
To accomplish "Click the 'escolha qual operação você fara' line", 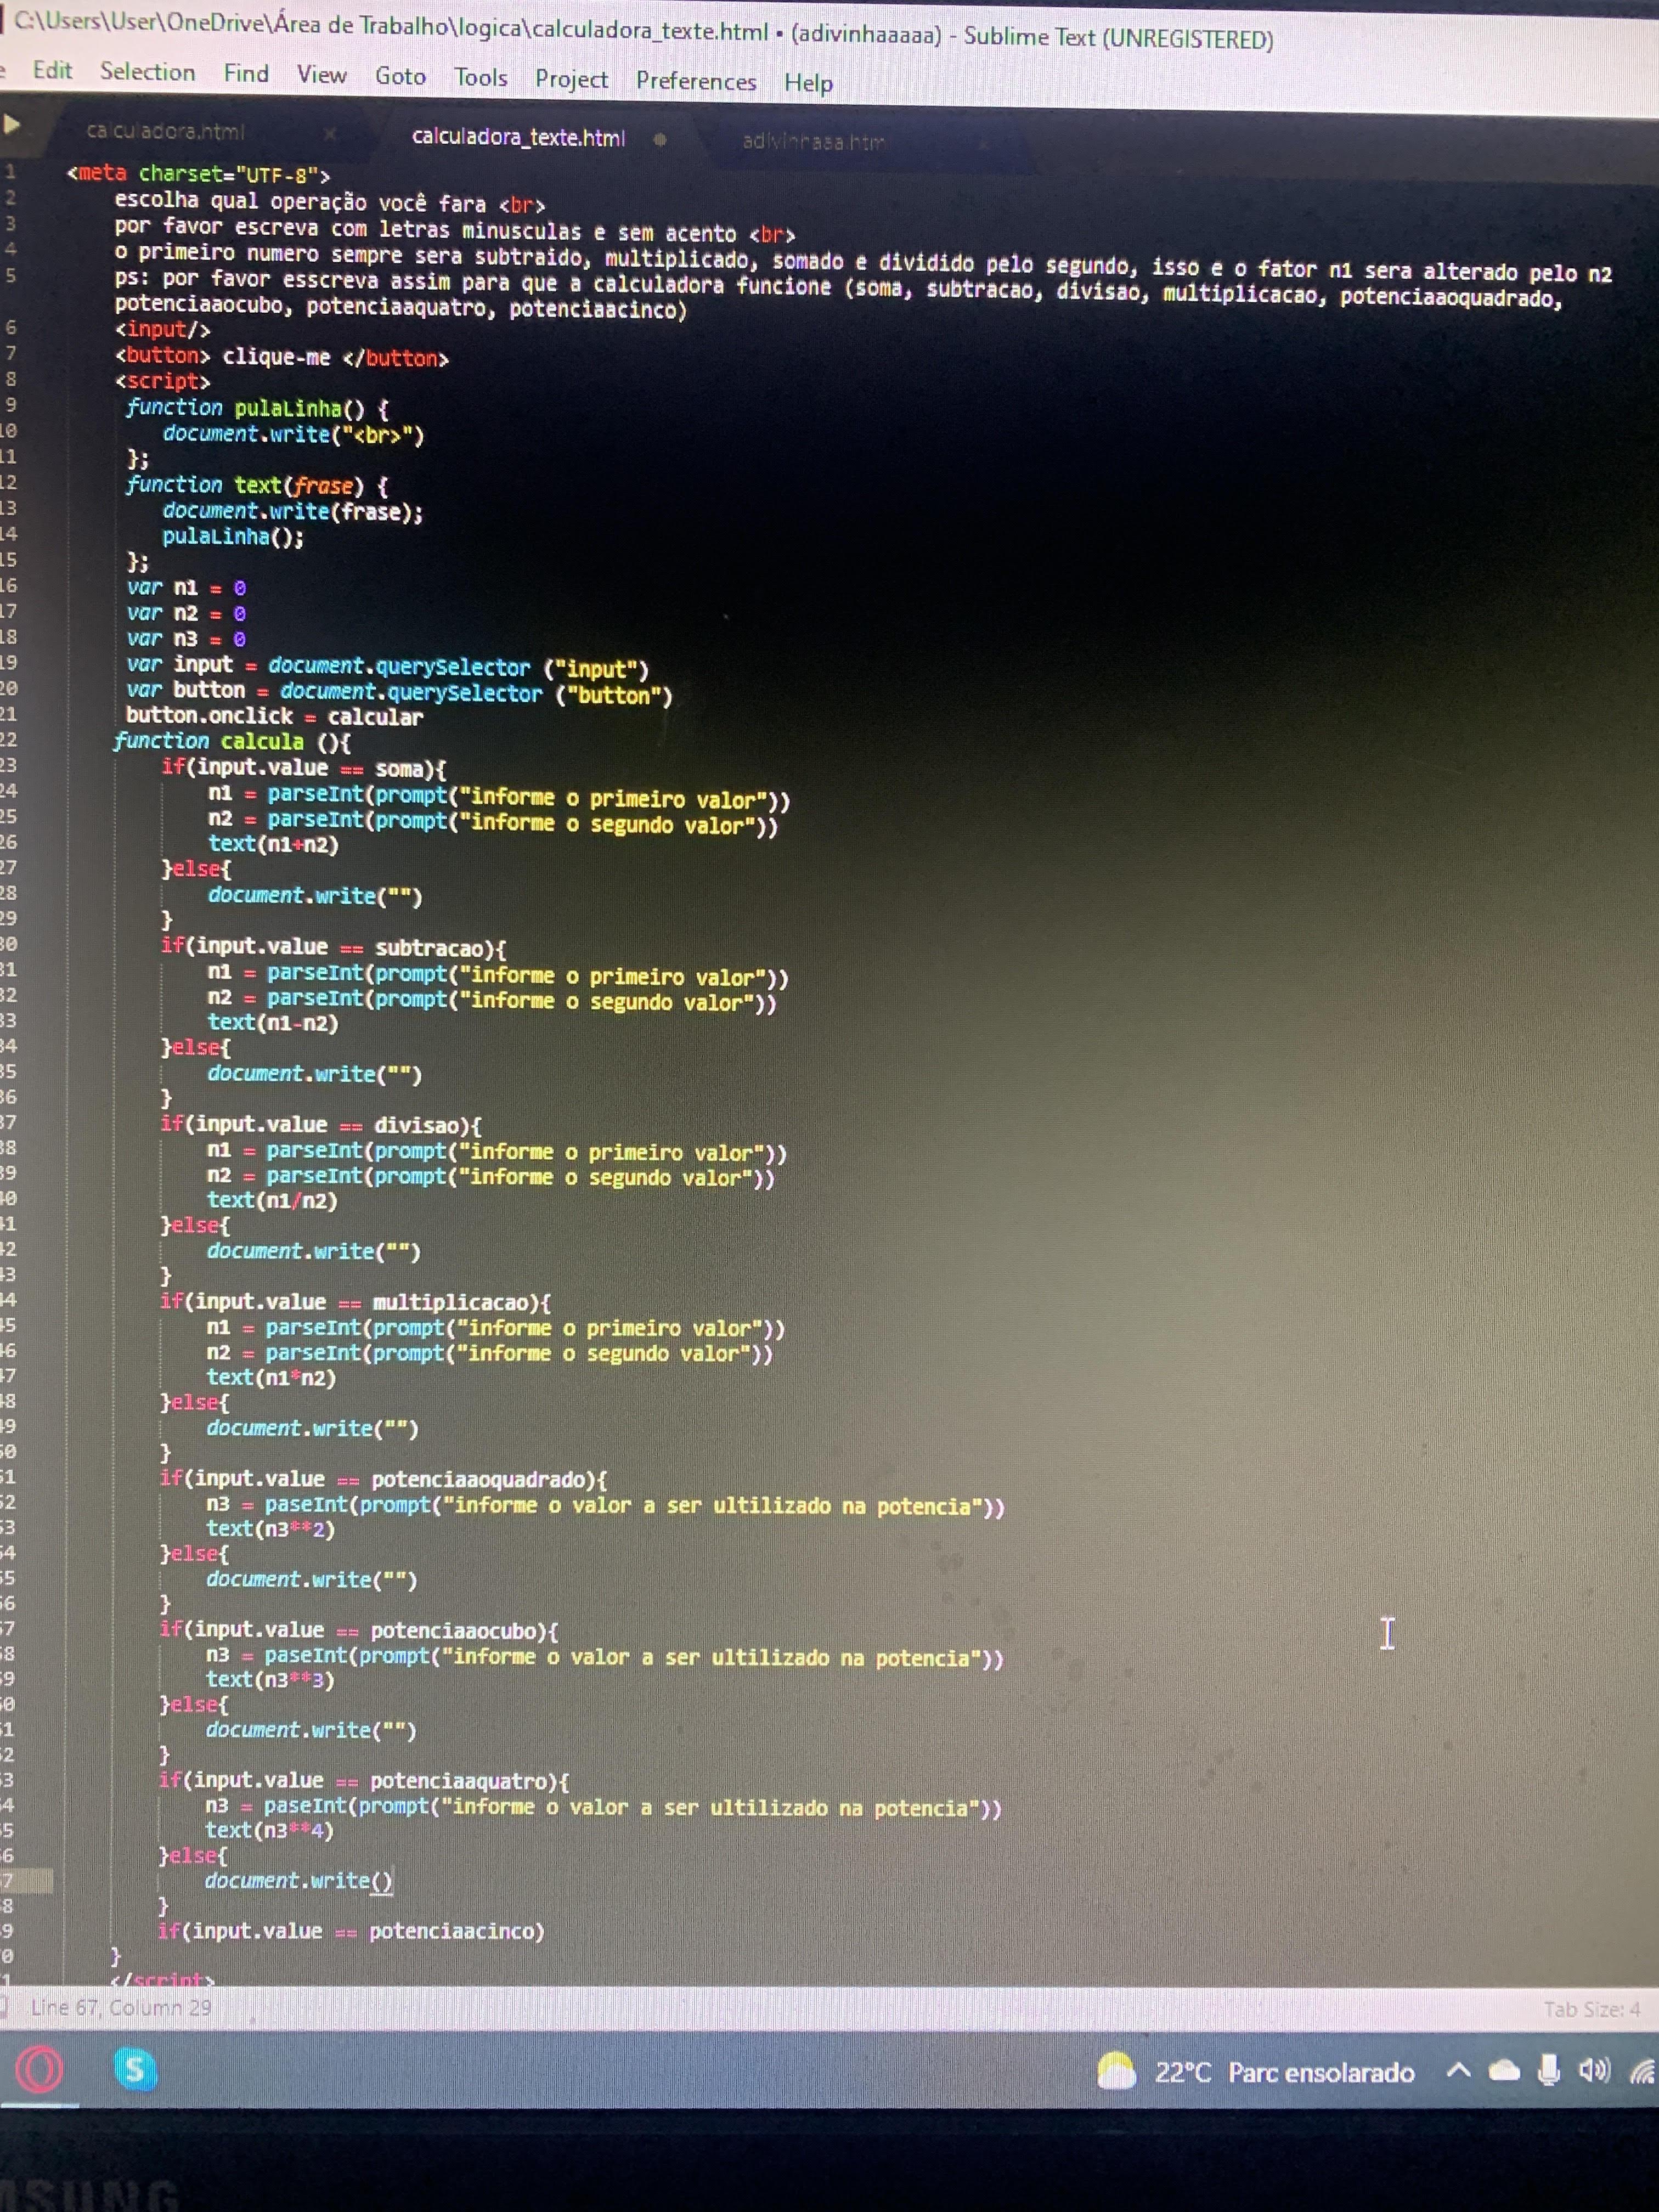I will click(330, 203).
